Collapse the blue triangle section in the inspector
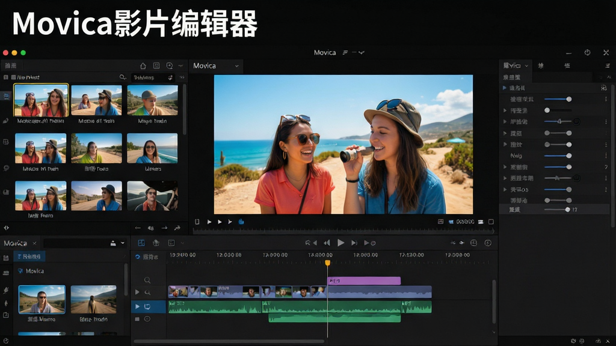 point(505,88)
